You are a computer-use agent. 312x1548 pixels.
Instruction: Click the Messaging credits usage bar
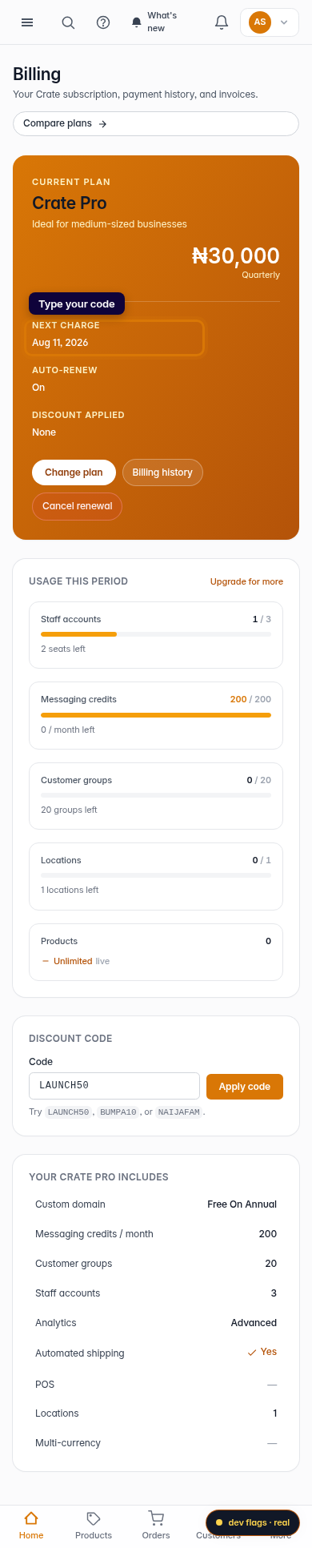156,715
